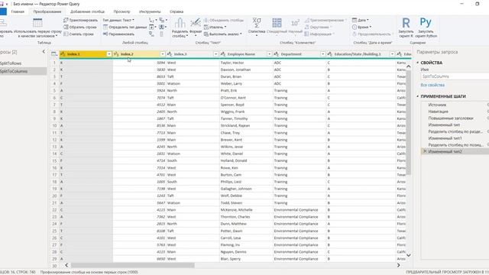Open the Инструменты (Tools) tab

pyautogui.click(x=150, y=11)
